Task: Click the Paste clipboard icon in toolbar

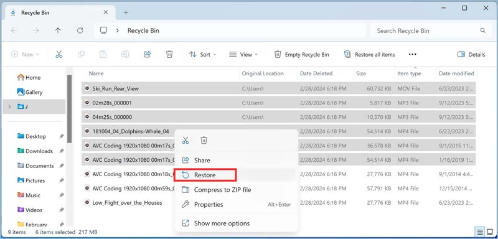Action: 103,54
